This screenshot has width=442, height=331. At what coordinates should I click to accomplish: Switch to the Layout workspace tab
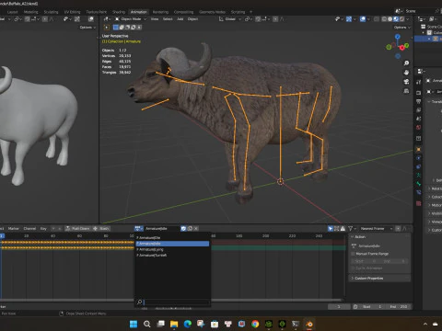tap(13, 12)
